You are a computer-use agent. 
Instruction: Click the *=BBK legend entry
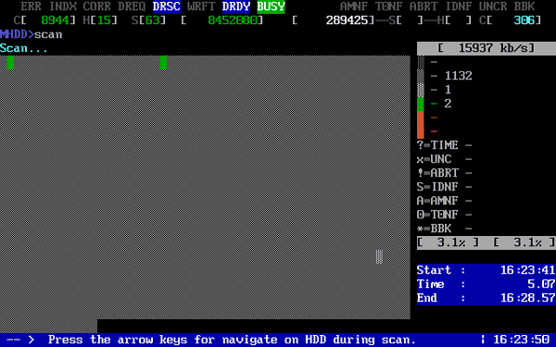444,229
